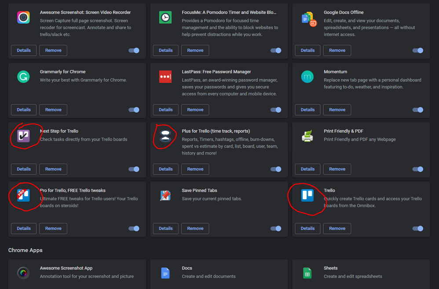
Task: View Details for Google Docs Offline
Action: pyautogui.click(x=307, y=51)
